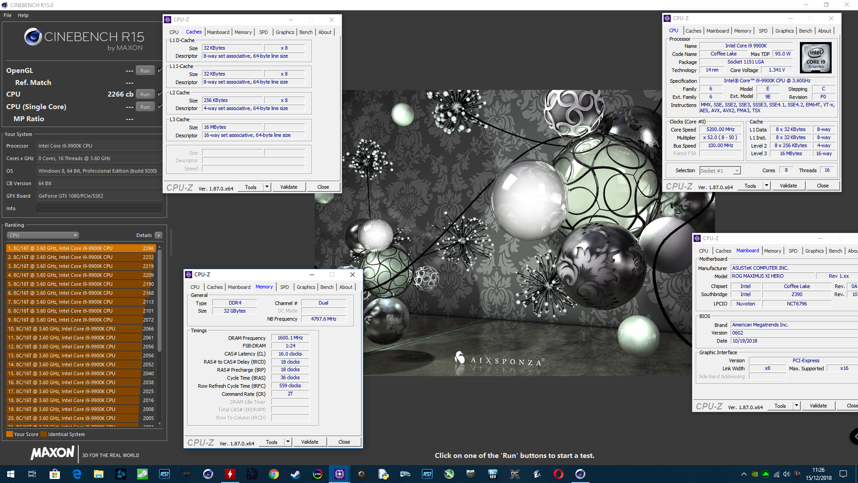
Task: Click the Info input field
Action: click(x=99, y=208)
